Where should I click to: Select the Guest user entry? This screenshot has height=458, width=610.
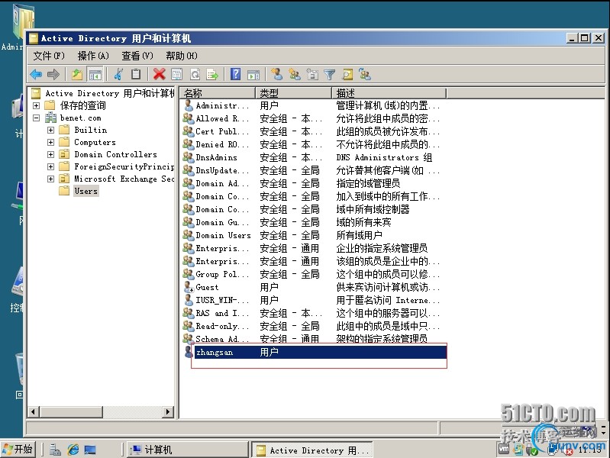click(x=207, y=287)
